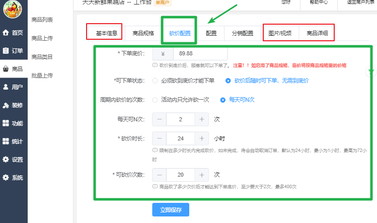This screenshot has height=223, width=377.
Task: Increase 砍价时长 hours with plus
Action: (202, 138)
